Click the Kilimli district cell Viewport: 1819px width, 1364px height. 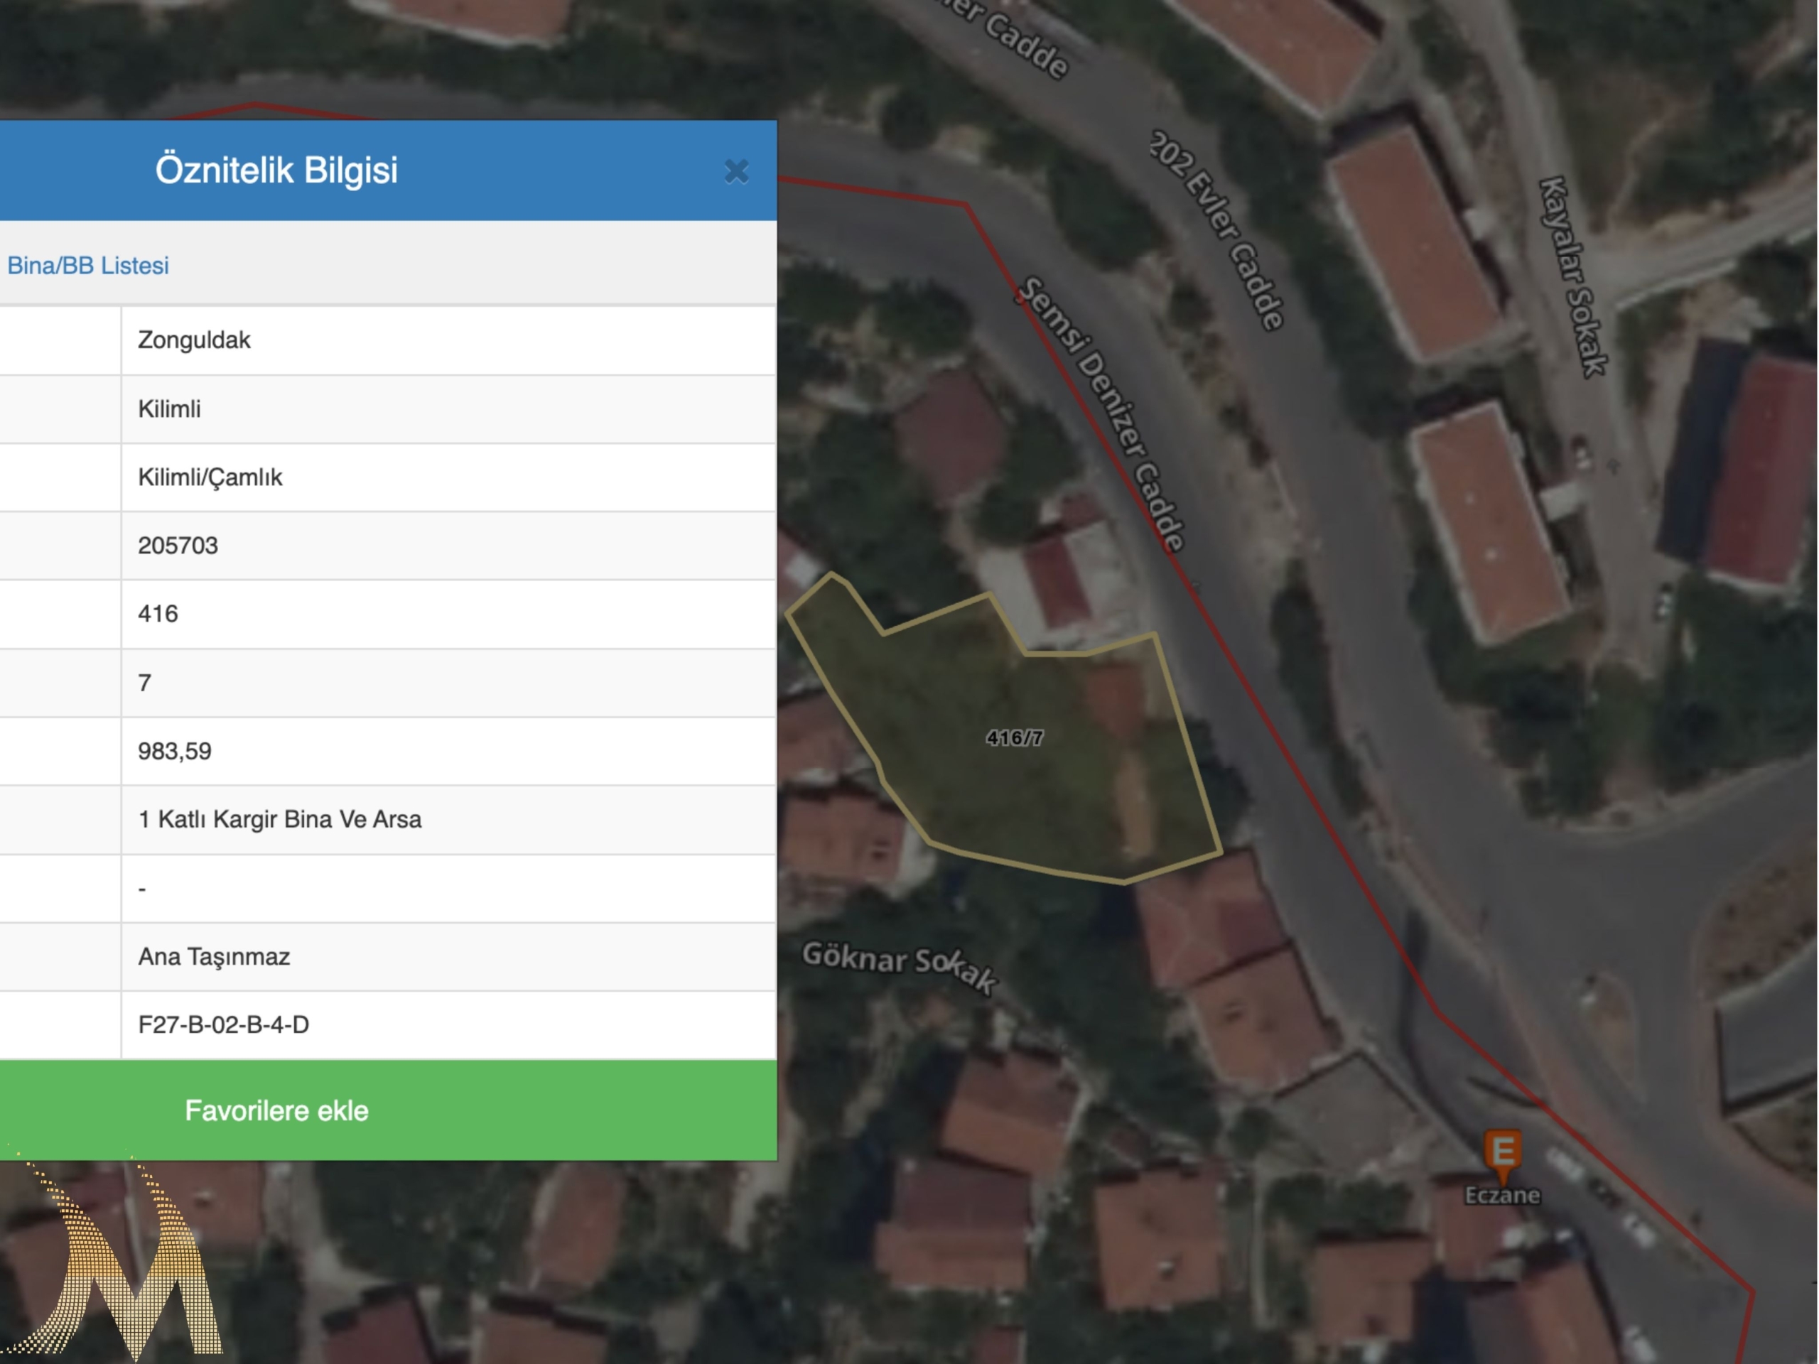169,409
